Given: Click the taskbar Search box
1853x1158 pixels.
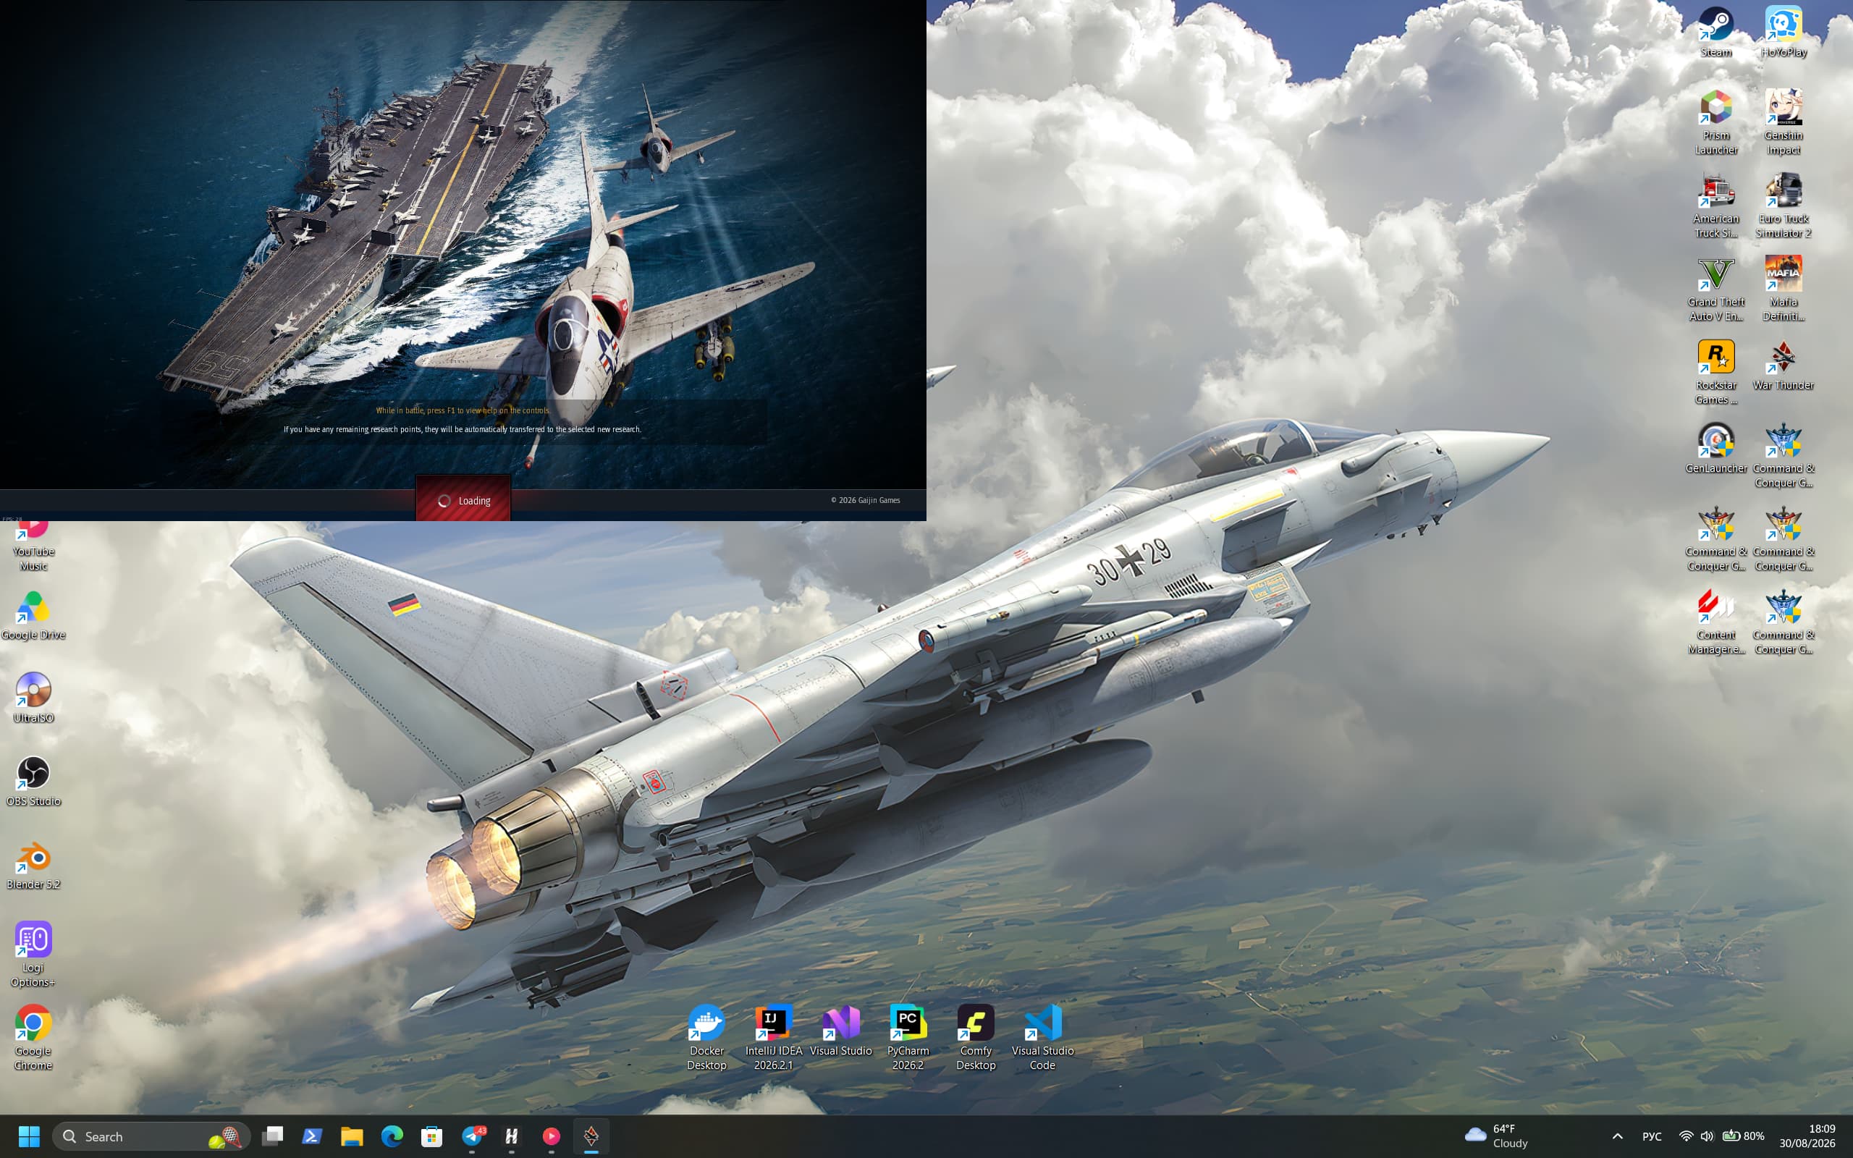Looking at the screenshot, I should pyautogui.click(x=151, y=1136).
